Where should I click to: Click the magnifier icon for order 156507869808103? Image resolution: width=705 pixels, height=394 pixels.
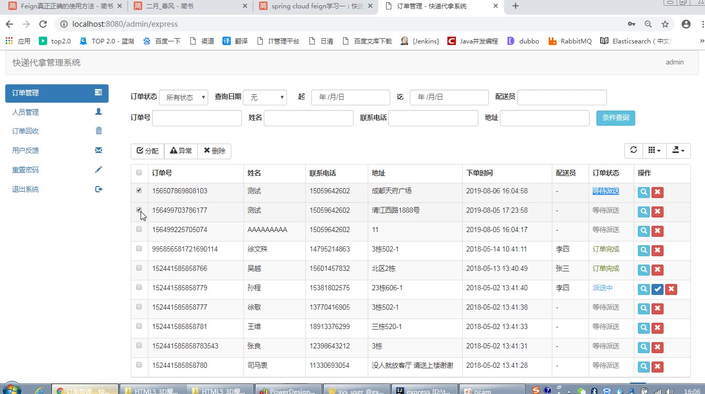[644, 192]
